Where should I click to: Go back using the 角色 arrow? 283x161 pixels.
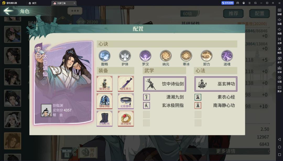click(8, 11)
